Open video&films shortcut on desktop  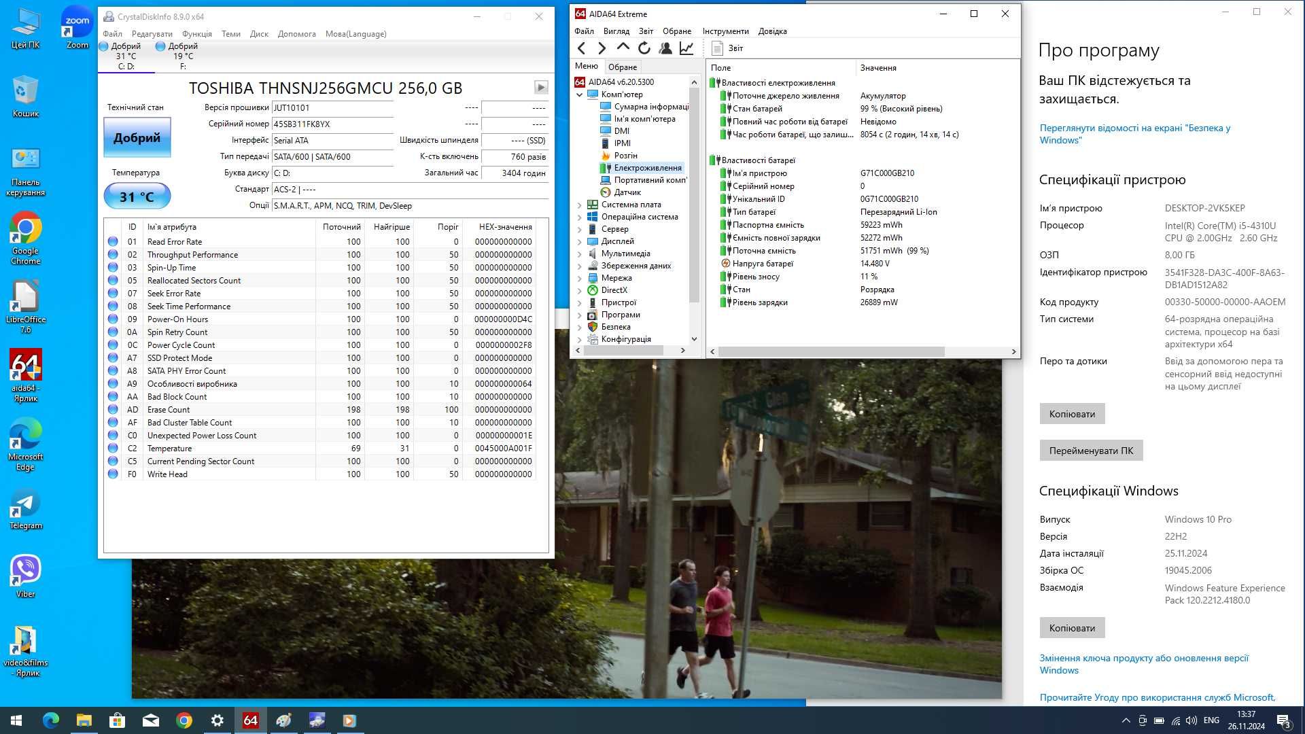tap(25, 651)
